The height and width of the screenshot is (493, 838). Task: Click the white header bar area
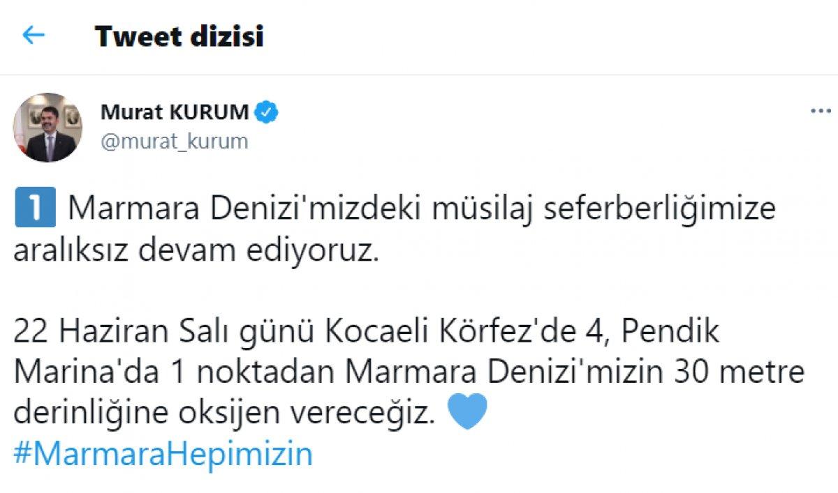pos(489,33)
